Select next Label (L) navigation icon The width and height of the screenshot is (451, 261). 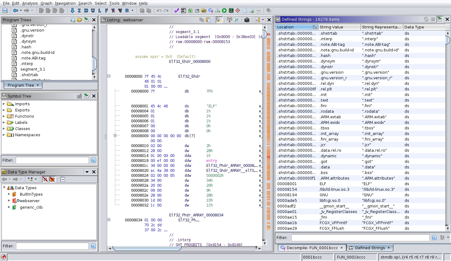100,11
